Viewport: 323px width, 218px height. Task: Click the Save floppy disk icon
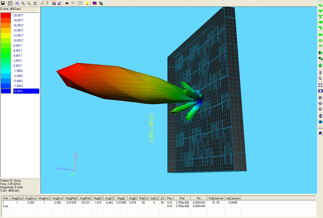pos(3,3)
